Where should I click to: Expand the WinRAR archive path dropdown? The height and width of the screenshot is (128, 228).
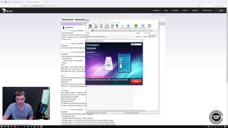point(157,31)
